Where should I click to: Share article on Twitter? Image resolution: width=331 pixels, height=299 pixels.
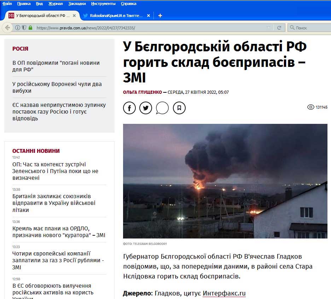click(146, 108)
